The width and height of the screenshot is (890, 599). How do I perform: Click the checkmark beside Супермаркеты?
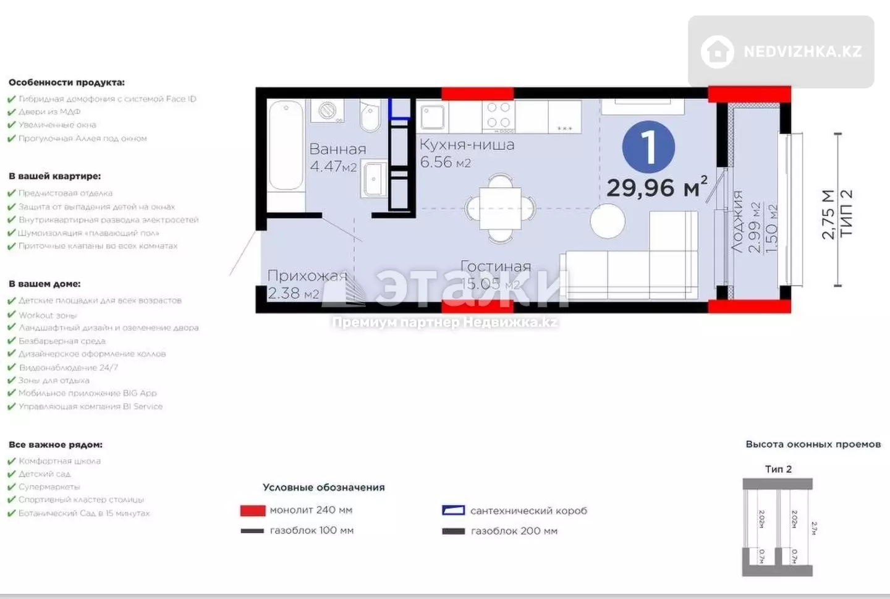11,487
